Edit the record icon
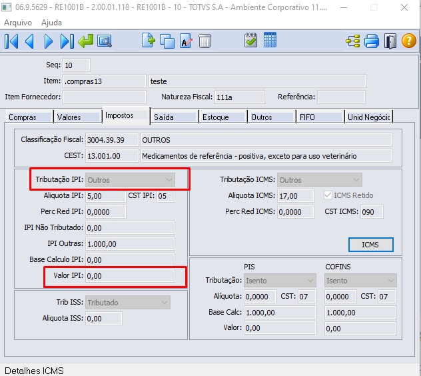 click(186, 41)
